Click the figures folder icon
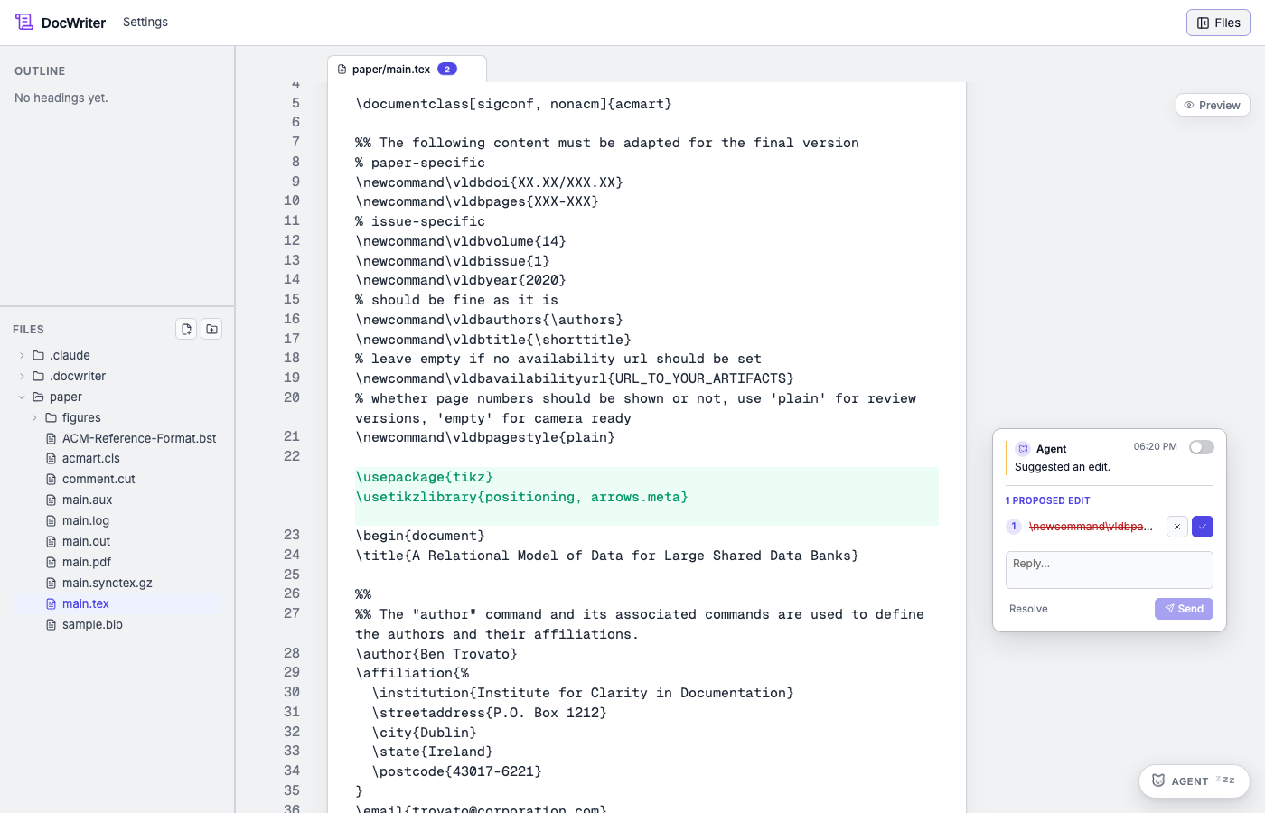The height and width of the screenshot is (813, 1265). point(52,417)
